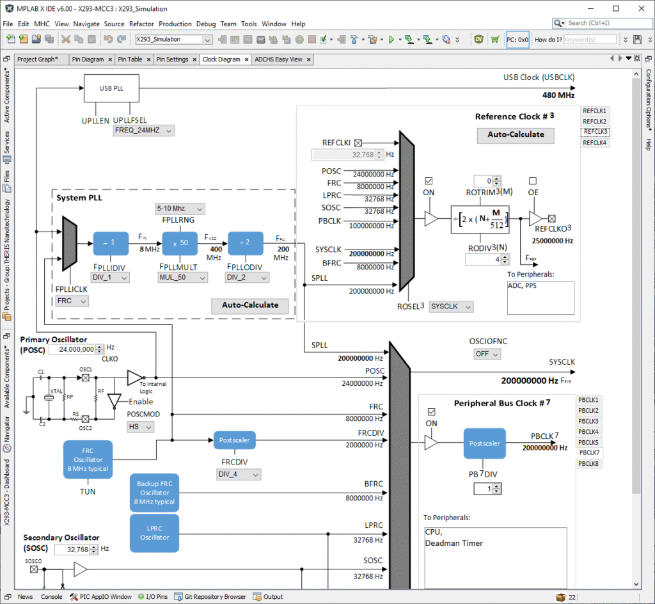Screen dimensions: 655x604
Task: Click the Open Project folder icon
Action: pyautogui.click(x=36, y=39)
